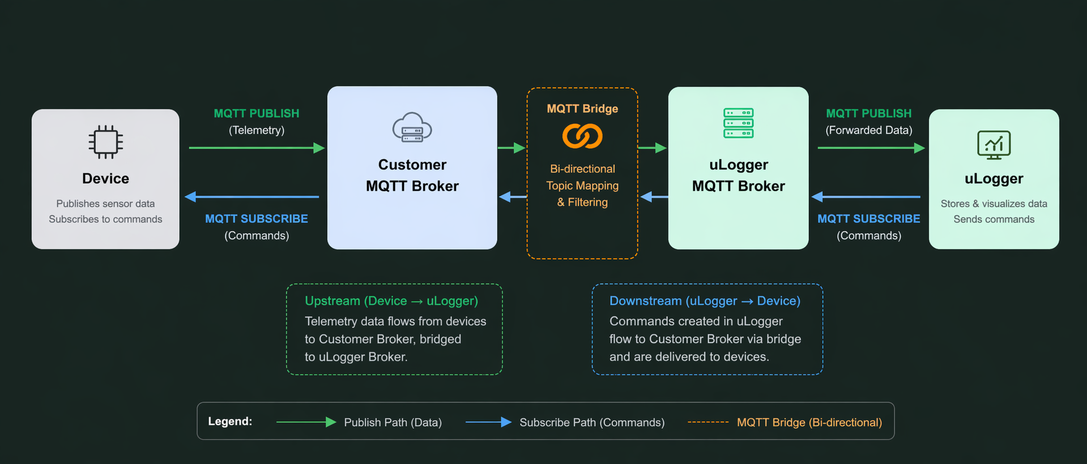1087x464 pixels.
Task: Select the uLogger MQTT Broker label
Action: point(738,175)
